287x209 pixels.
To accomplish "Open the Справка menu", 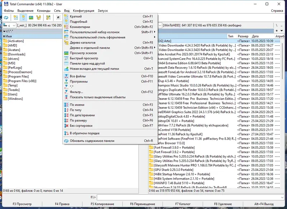I will (x=277, y=11).
